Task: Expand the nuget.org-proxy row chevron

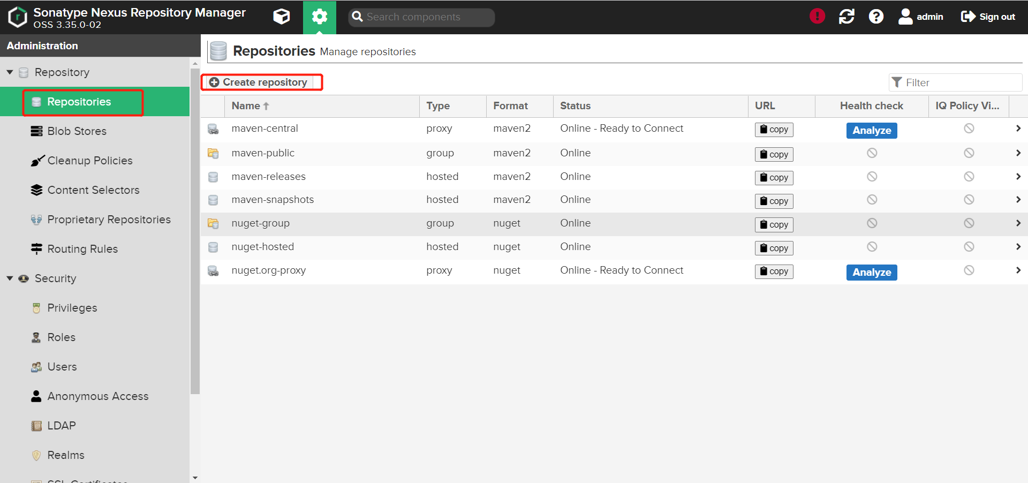Action: click(1018, 270)
